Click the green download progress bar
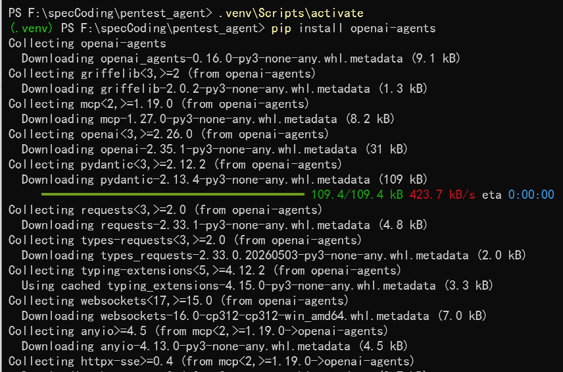Image resolution: width=563 pixels, height=372 pixels. tap(173, 194)
